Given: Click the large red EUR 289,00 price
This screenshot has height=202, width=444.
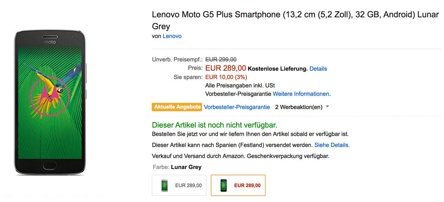Looking at the screenshot, I should pyautogui.click(x=225, y=68).
